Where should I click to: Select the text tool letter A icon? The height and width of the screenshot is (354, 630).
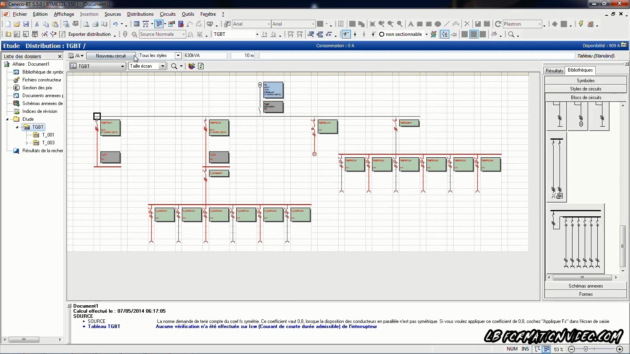click(x=411, y=24)
